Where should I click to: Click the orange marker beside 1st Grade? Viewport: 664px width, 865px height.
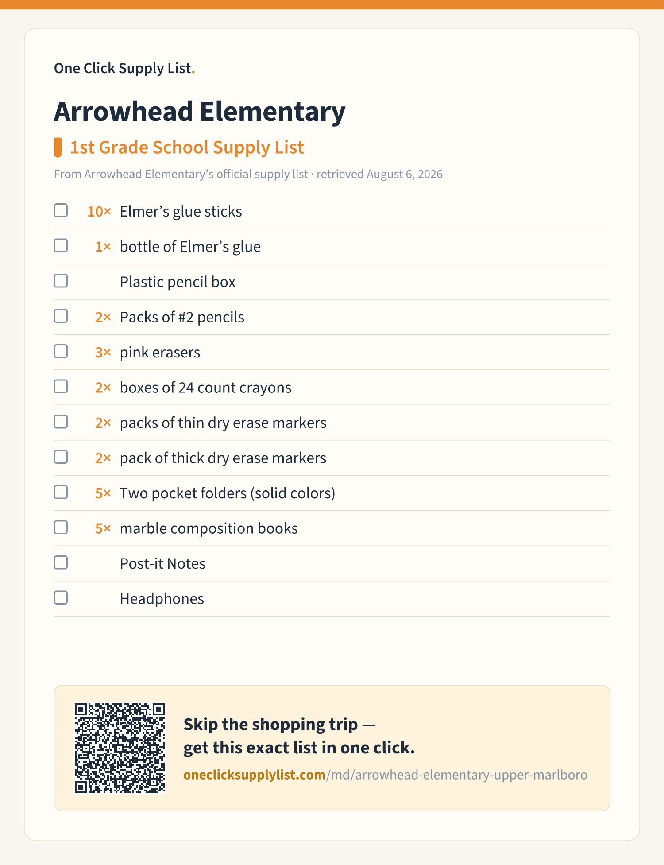(x=58, y=147)
